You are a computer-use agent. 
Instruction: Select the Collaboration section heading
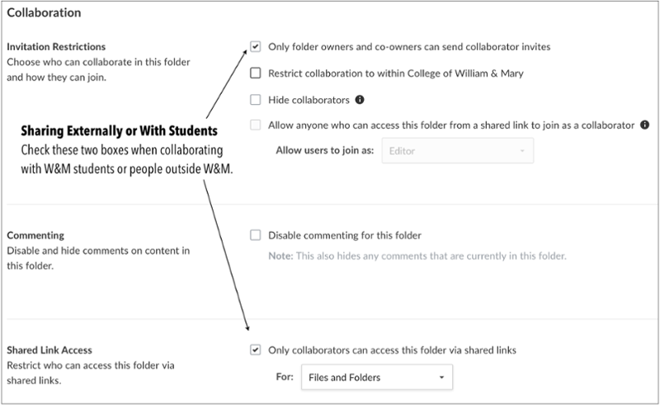pyautogui.click(x=44, y=14)
